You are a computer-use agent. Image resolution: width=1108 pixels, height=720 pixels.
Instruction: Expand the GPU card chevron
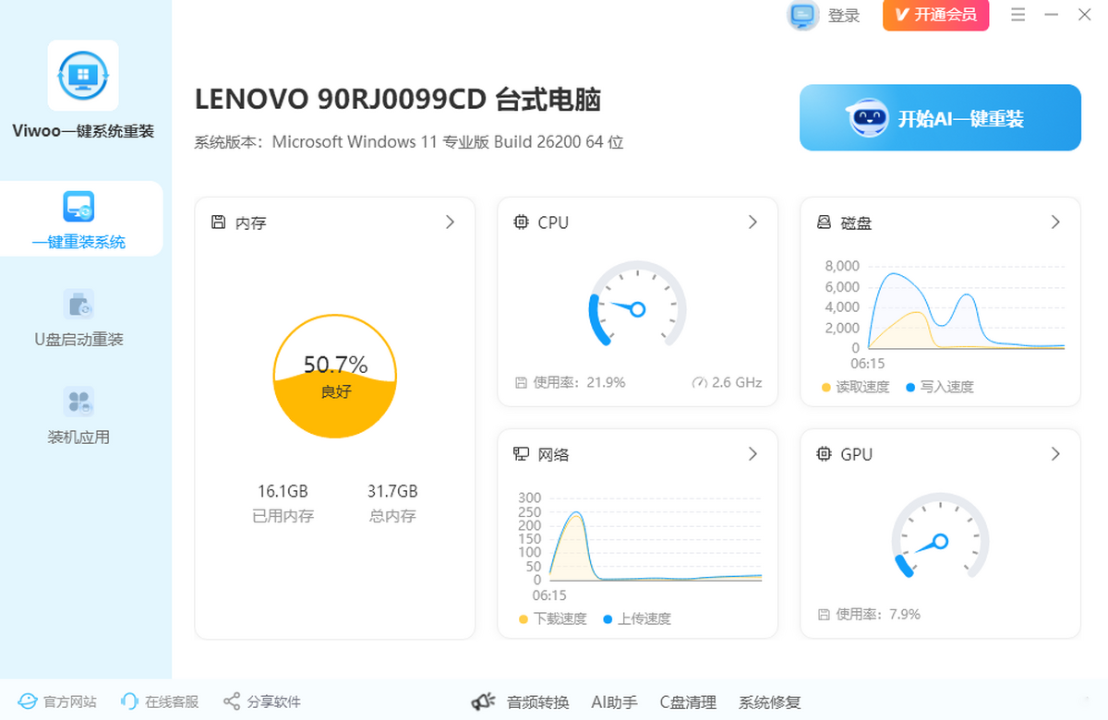(x=1056, y=454)
